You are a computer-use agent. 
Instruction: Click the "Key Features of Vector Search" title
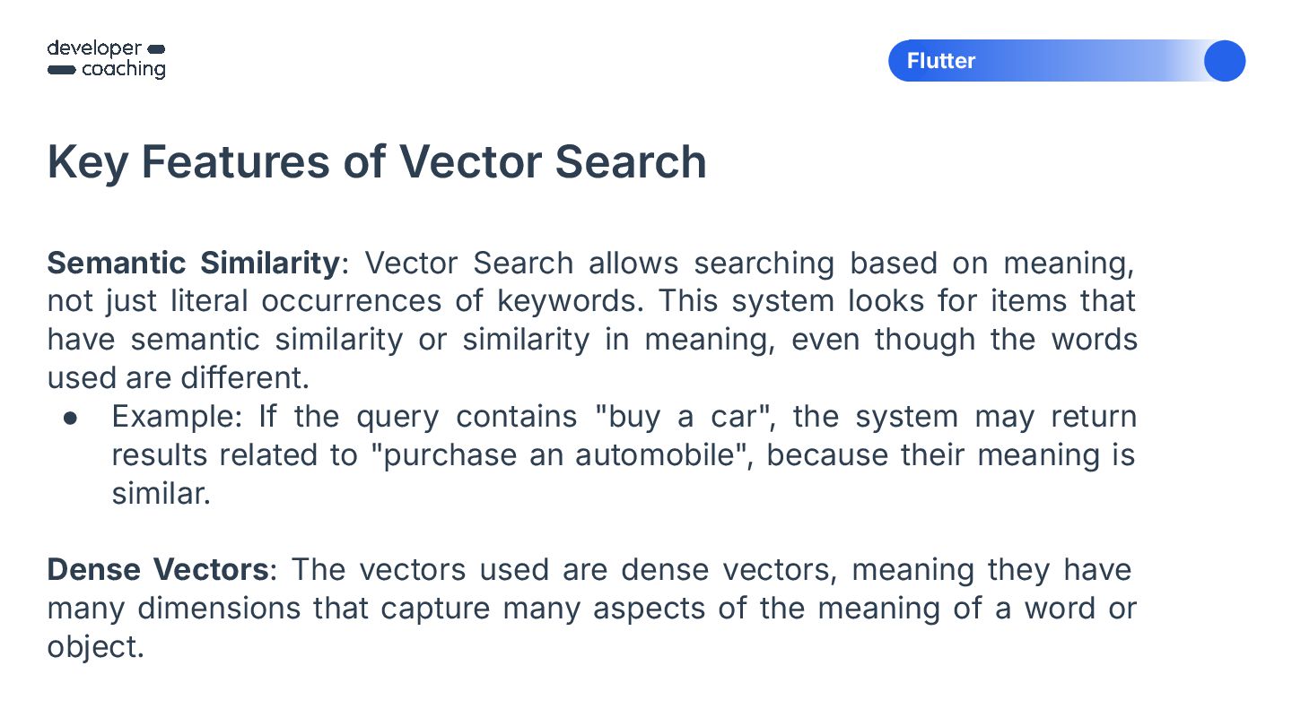377,162
